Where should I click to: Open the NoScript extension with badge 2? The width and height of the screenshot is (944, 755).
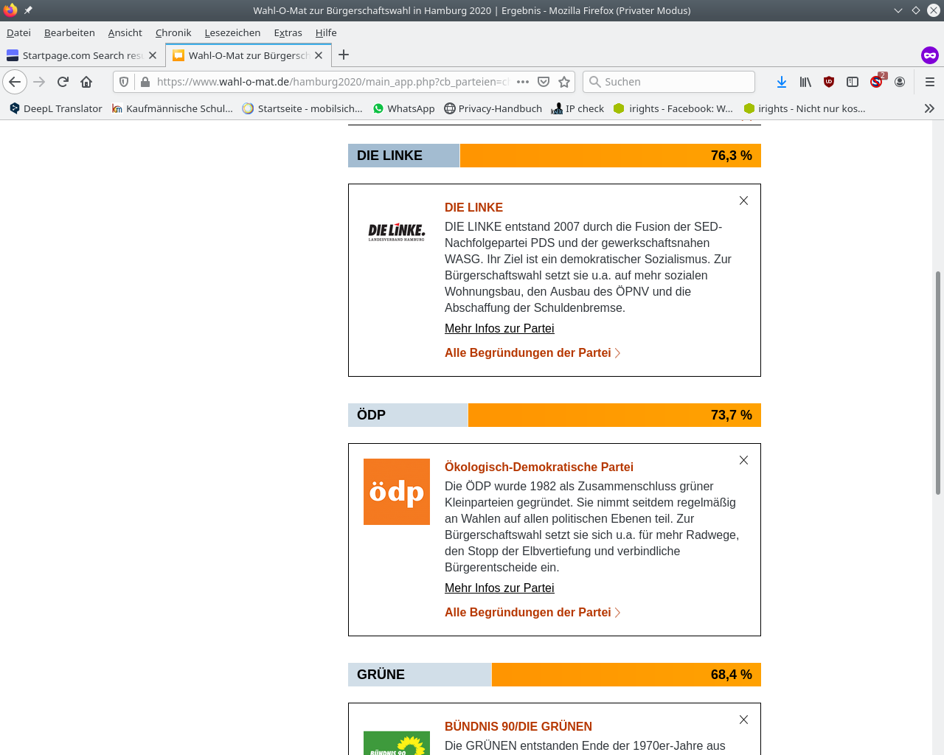(x=876, y=82)
